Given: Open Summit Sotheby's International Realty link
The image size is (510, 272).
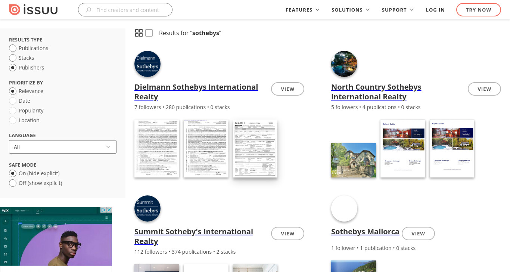Looking at the screenshot, I should click(x=194, y=237).
